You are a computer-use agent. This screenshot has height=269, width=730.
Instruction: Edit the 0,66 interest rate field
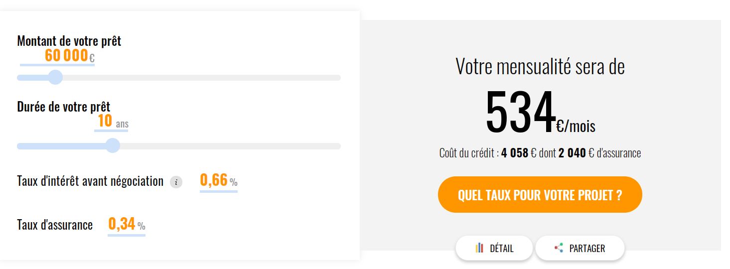tap(214, 180)
